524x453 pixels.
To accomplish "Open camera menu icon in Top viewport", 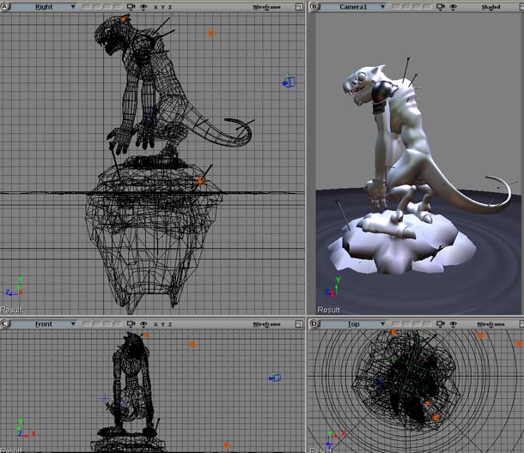I will [x=441, y=323].
